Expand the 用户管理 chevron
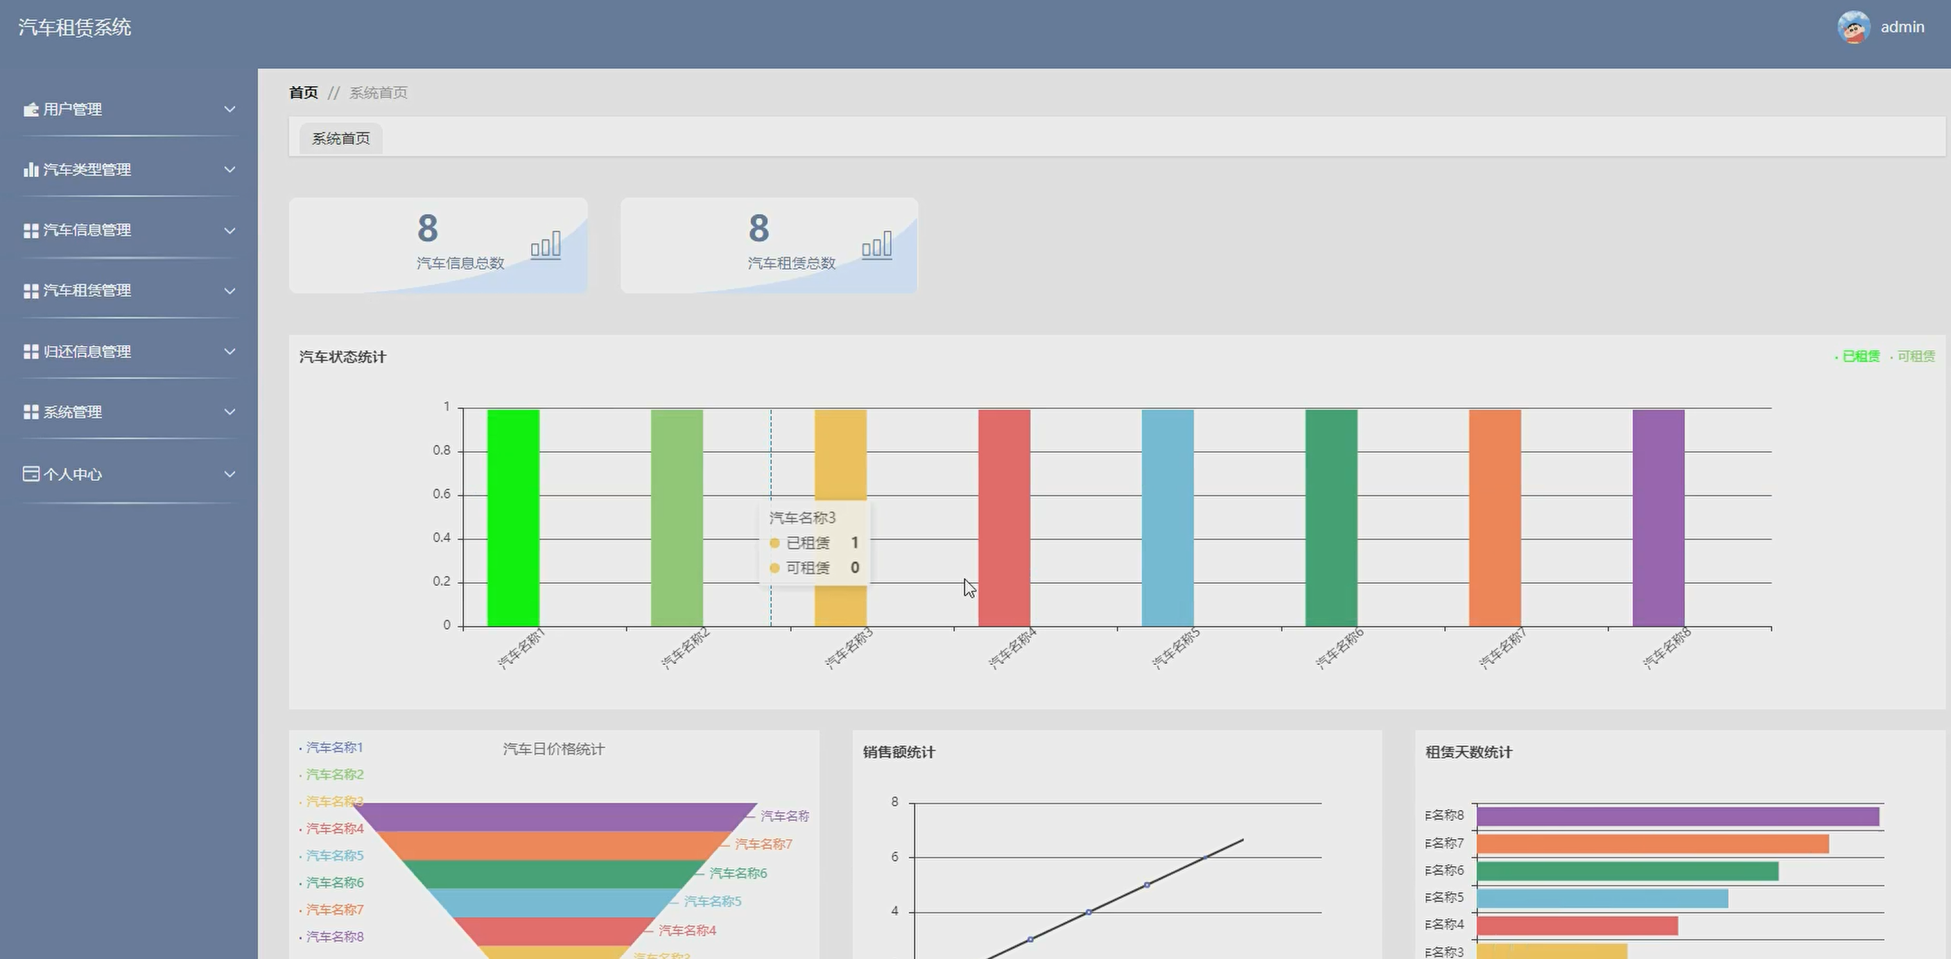Screen dimensions: 1951x959 229,109
